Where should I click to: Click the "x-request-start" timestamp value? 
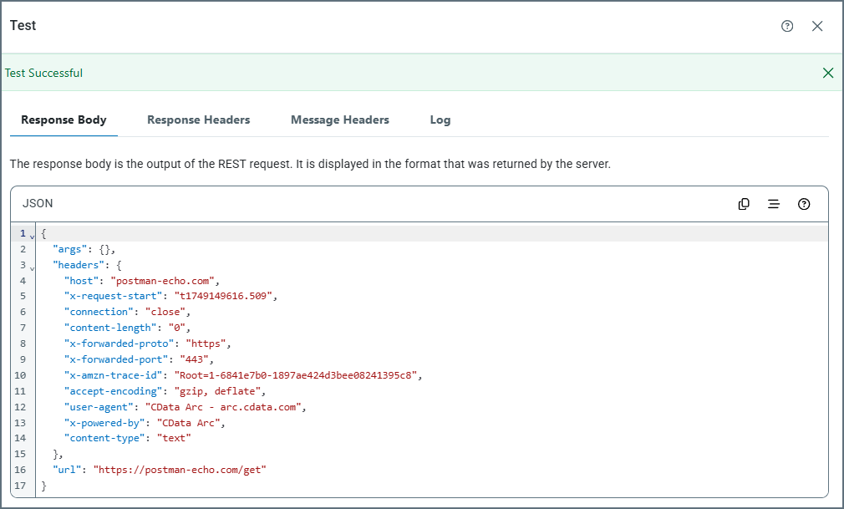click(223, 296)
